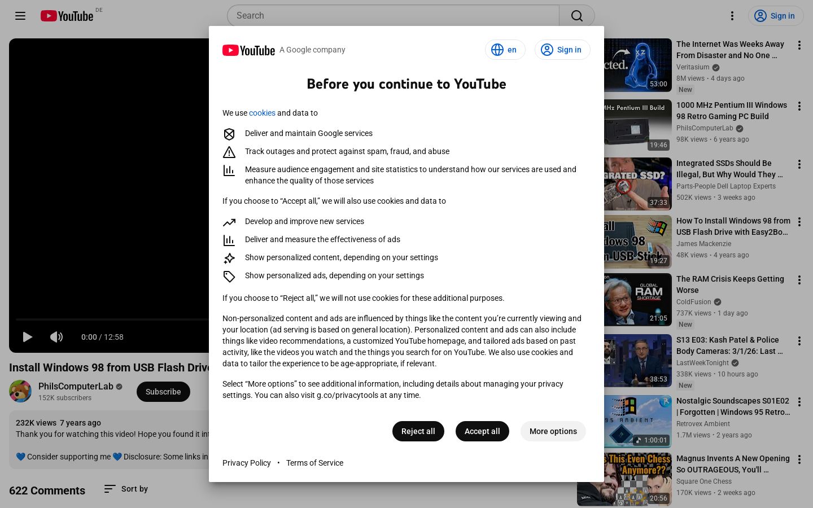Open the Integrated SSD video thumbnail

click(x=638, y=184)
